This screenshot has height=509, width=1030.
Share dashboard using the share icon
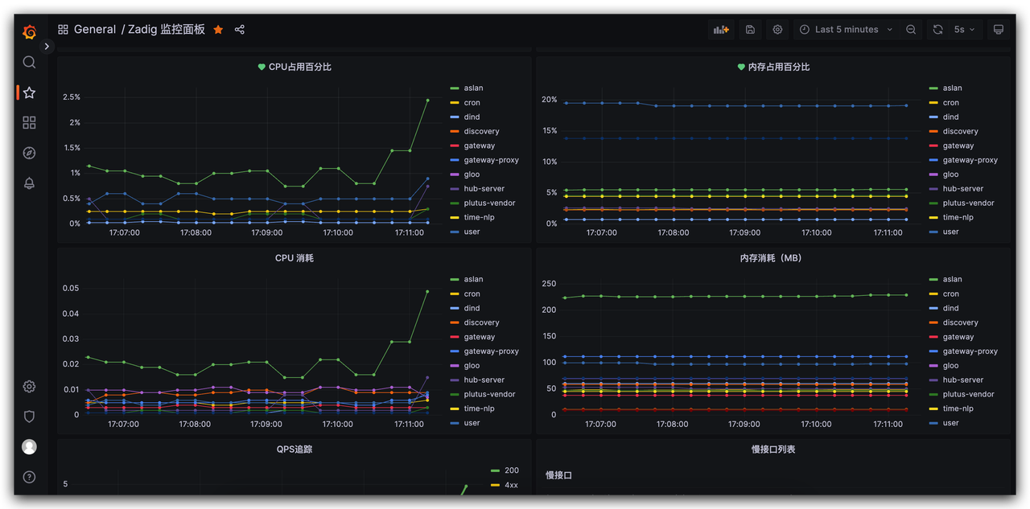coord(240,30)
